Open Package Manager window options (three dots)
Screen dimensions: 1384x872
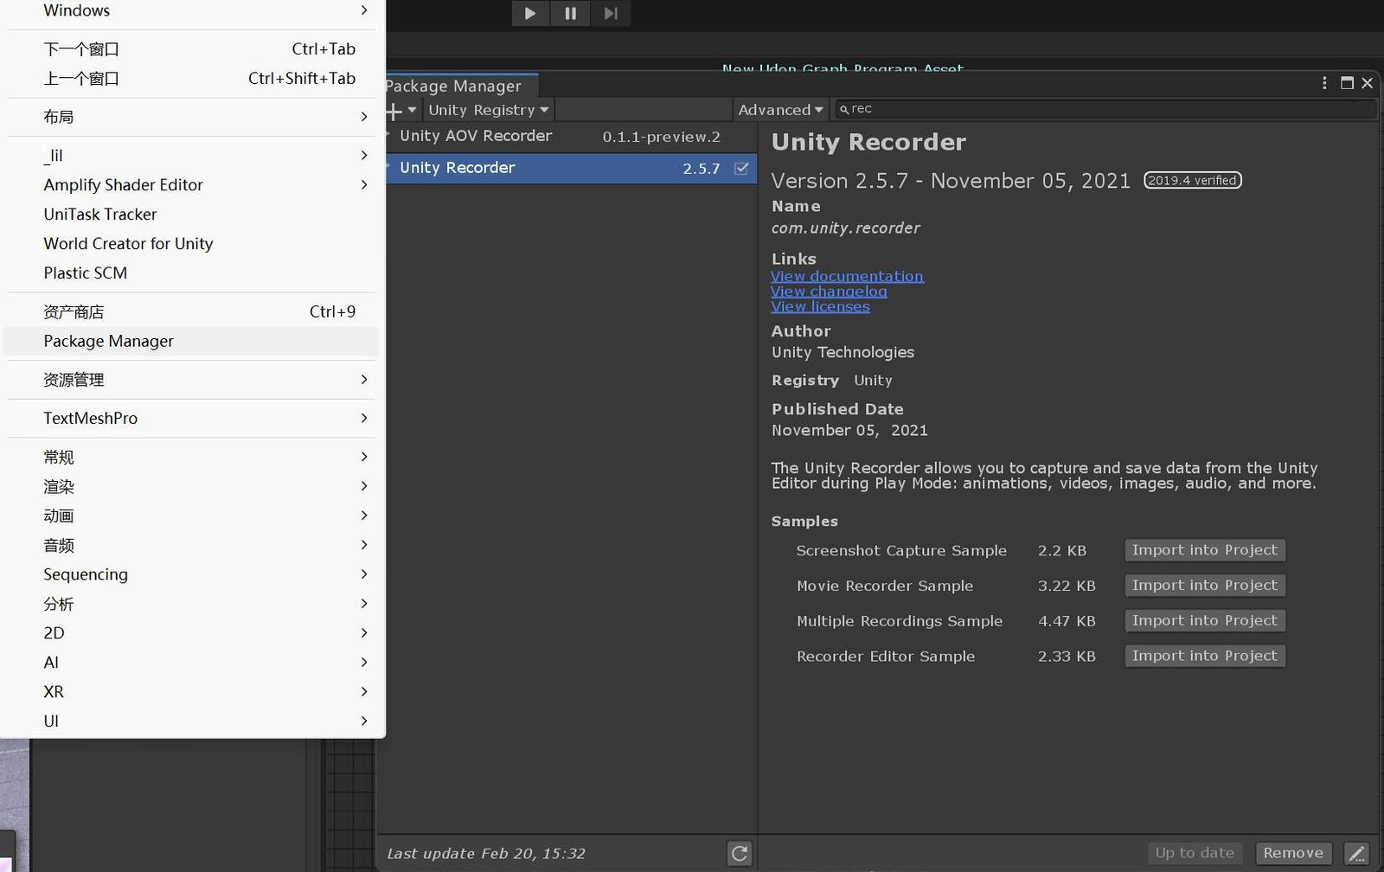pyautogui.click(x=1324, y=83)
